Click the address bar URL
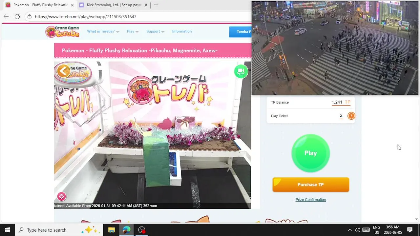The width and height of the screenshot is (420, 236). tap(86, 16)
